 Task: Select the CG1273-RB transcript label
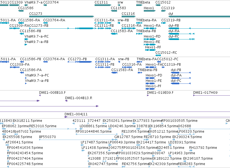click(x=39, y=25)
